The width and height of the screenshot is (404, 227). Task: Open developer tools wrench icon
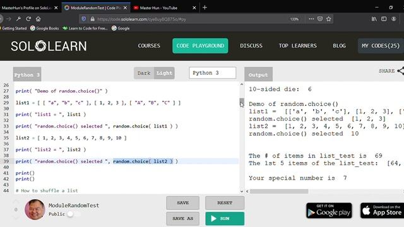(x=18, y=19)
